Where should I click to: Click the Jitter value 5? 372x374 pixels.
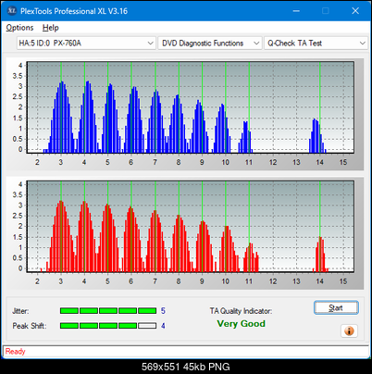(x=163, y=311)
